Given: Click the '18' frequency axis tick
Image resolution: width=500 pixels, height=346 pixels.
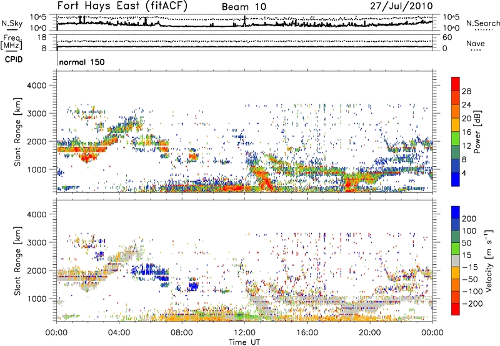Looking at the screenshot, I should [x=41, y=37].
